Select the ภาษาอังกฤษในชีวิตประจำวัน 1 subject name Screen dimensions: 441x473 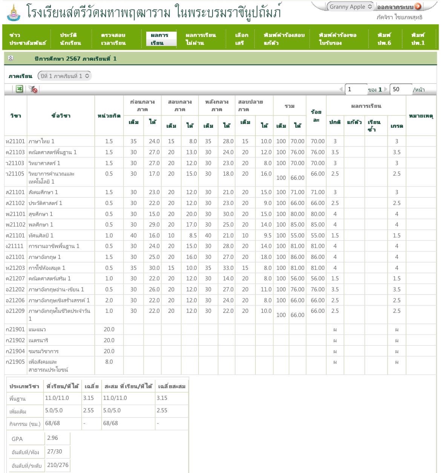[x=60, y=315]
